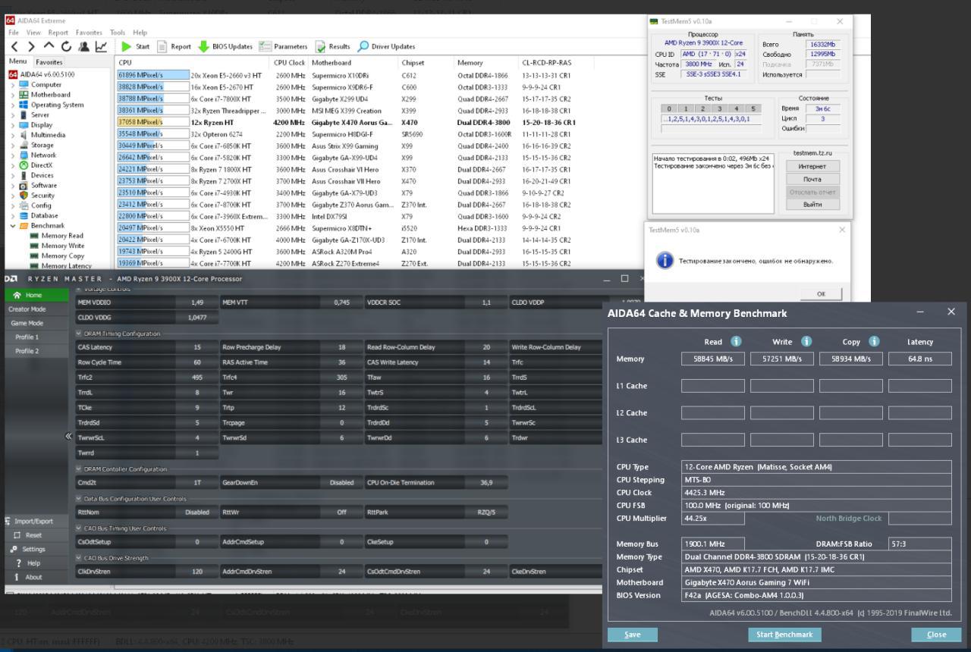
Task: Click Close in Cache & Memory Benchmark window
Action: (936, 635)
